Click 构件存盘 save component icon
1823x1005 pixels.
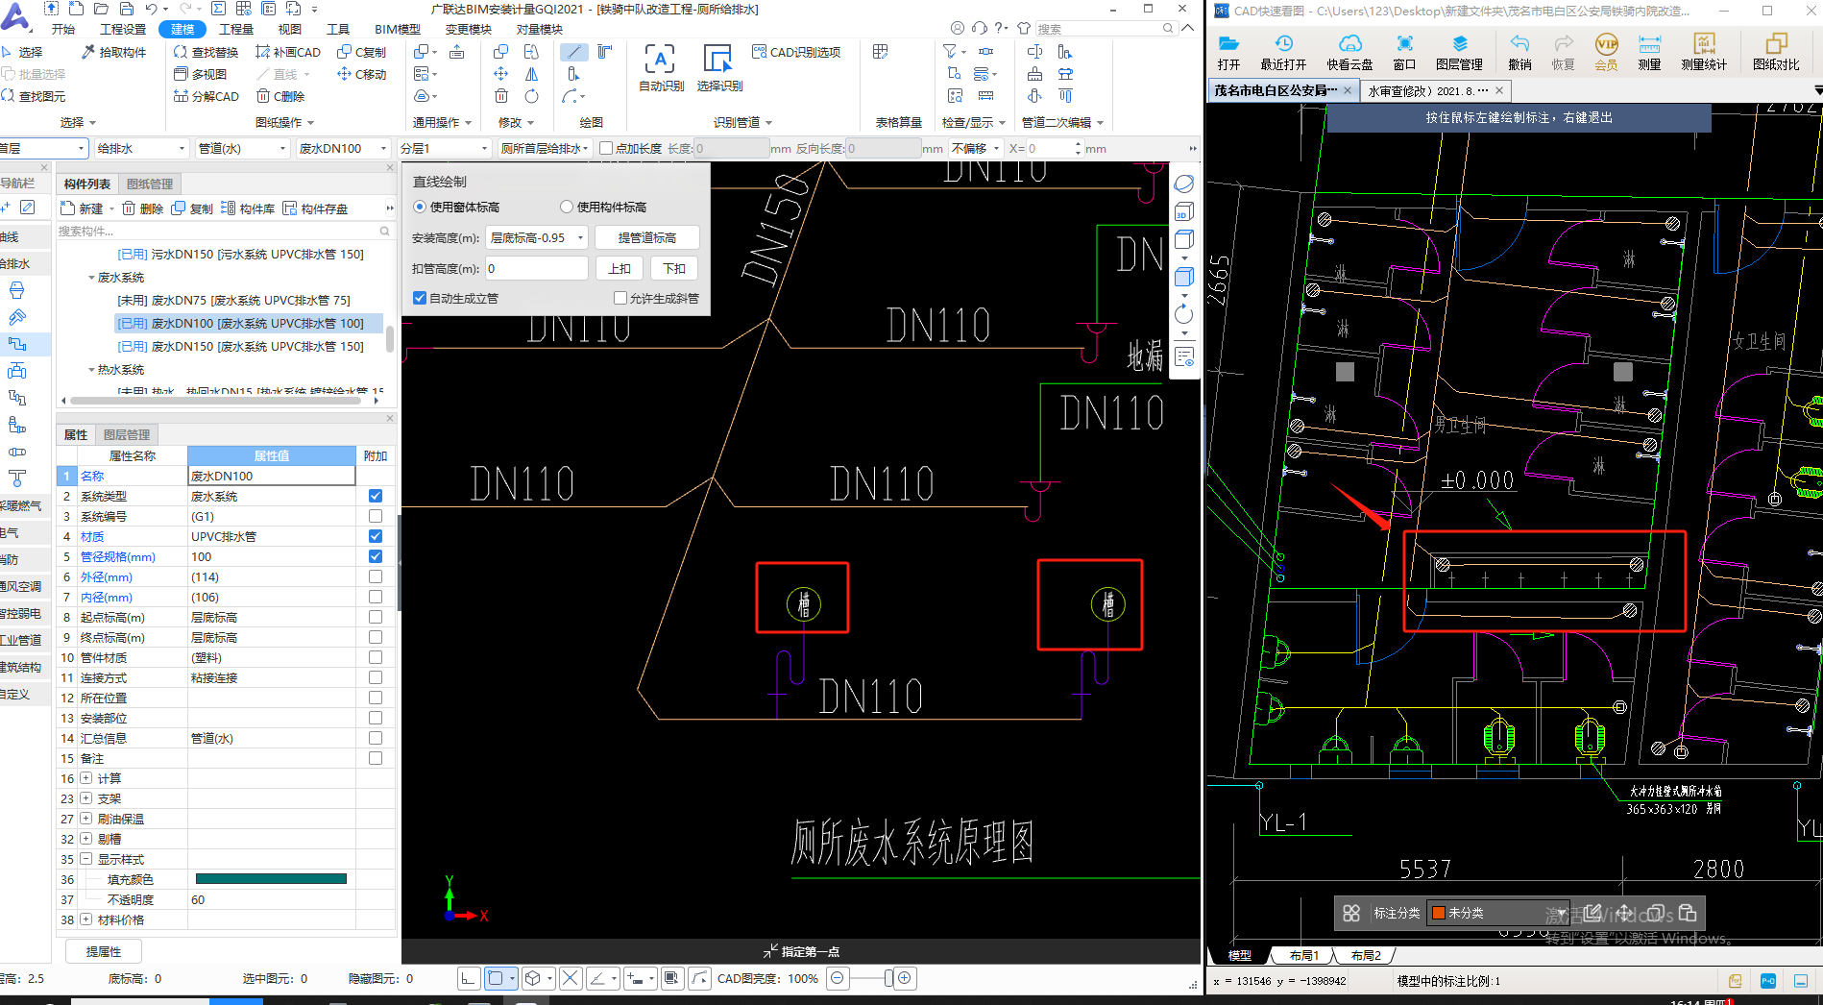(x=315, y=208)
